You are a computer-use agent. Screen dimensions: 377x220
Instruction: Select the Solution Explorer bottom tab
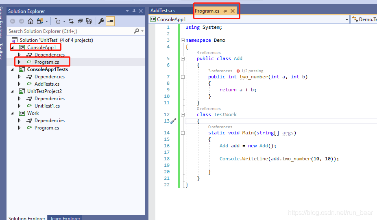tap(27, 218)
